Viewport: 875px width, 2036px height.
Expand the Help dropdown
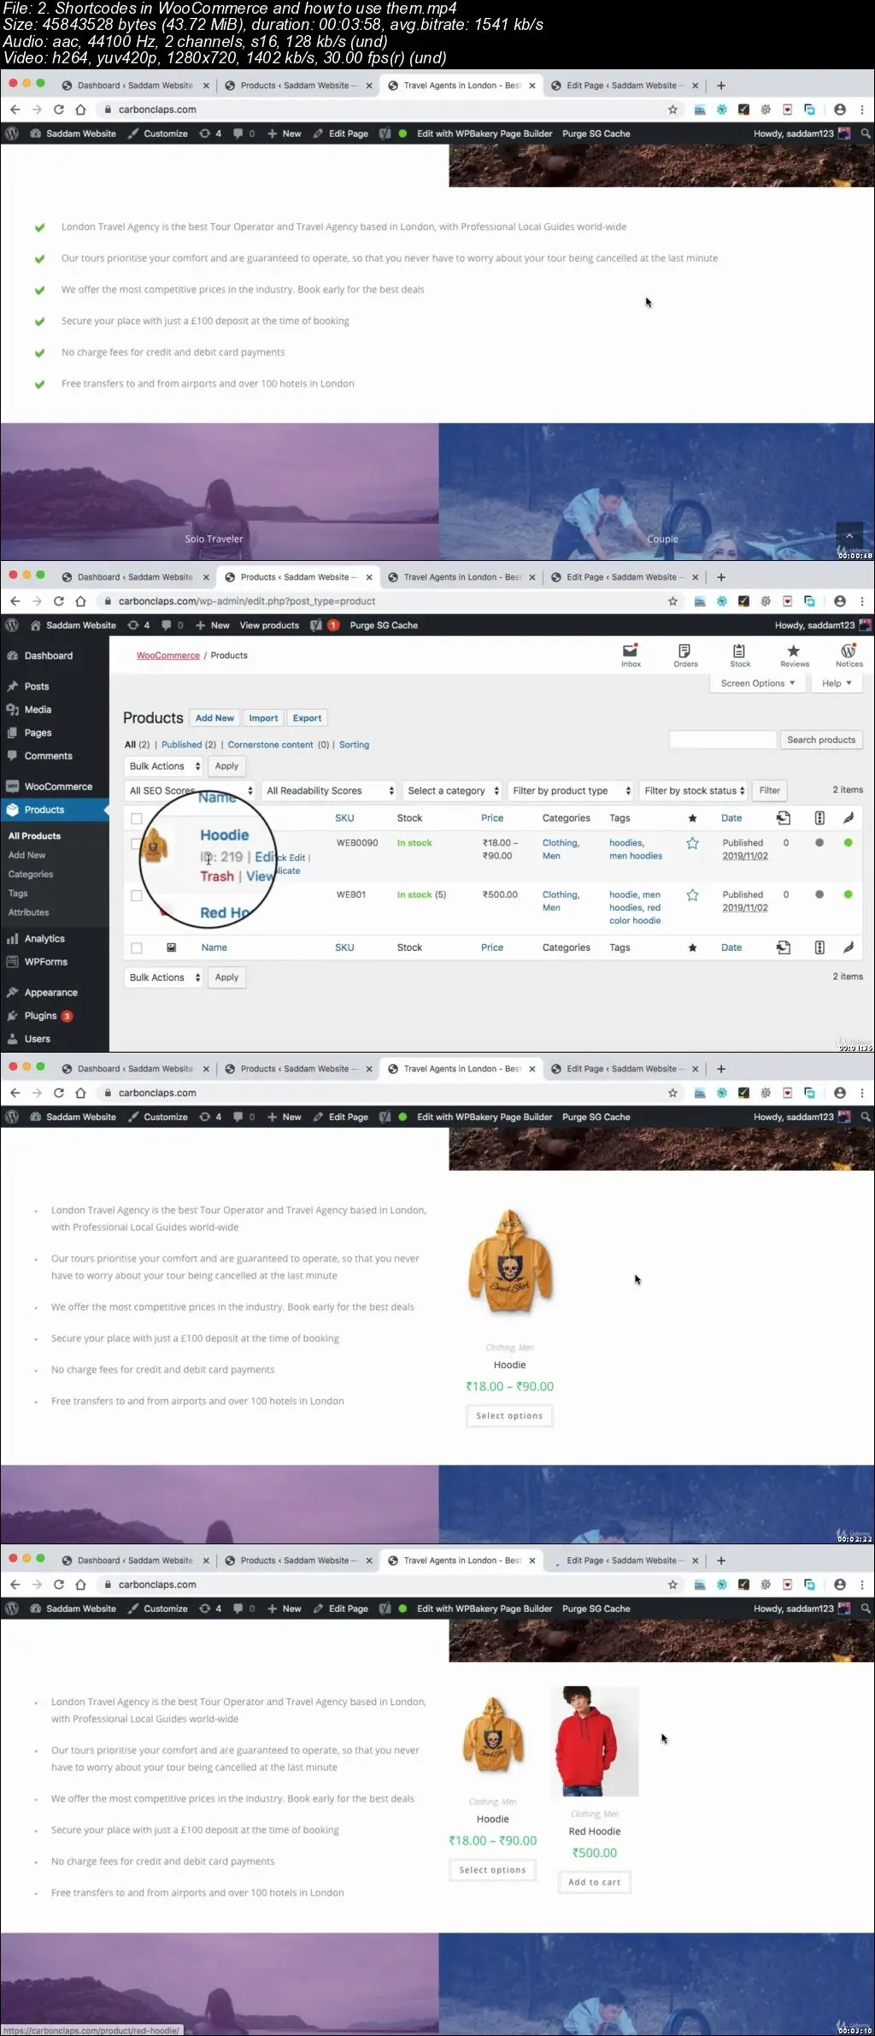837,683
